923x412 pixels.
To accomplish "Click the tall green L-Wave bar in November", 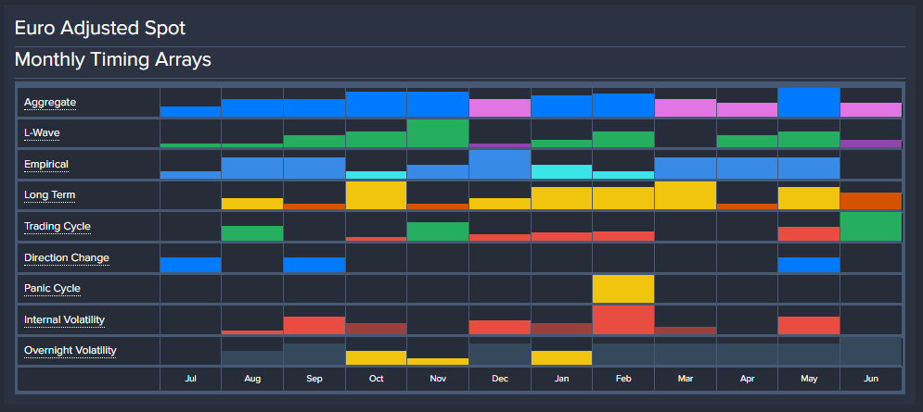I will (x=438, y=134).
